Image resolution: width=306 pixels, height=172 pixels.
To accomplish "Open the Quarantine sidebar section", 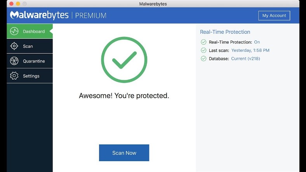I will [x=30, y=61].
